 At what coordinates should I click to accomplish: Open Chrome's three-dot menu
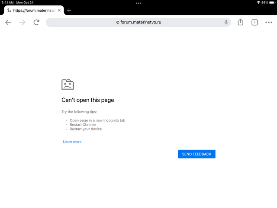(x=268, y=22)
